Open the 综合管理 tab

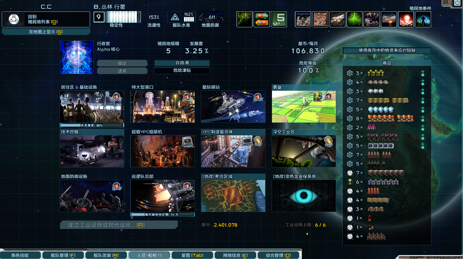(x=278, y=255)
